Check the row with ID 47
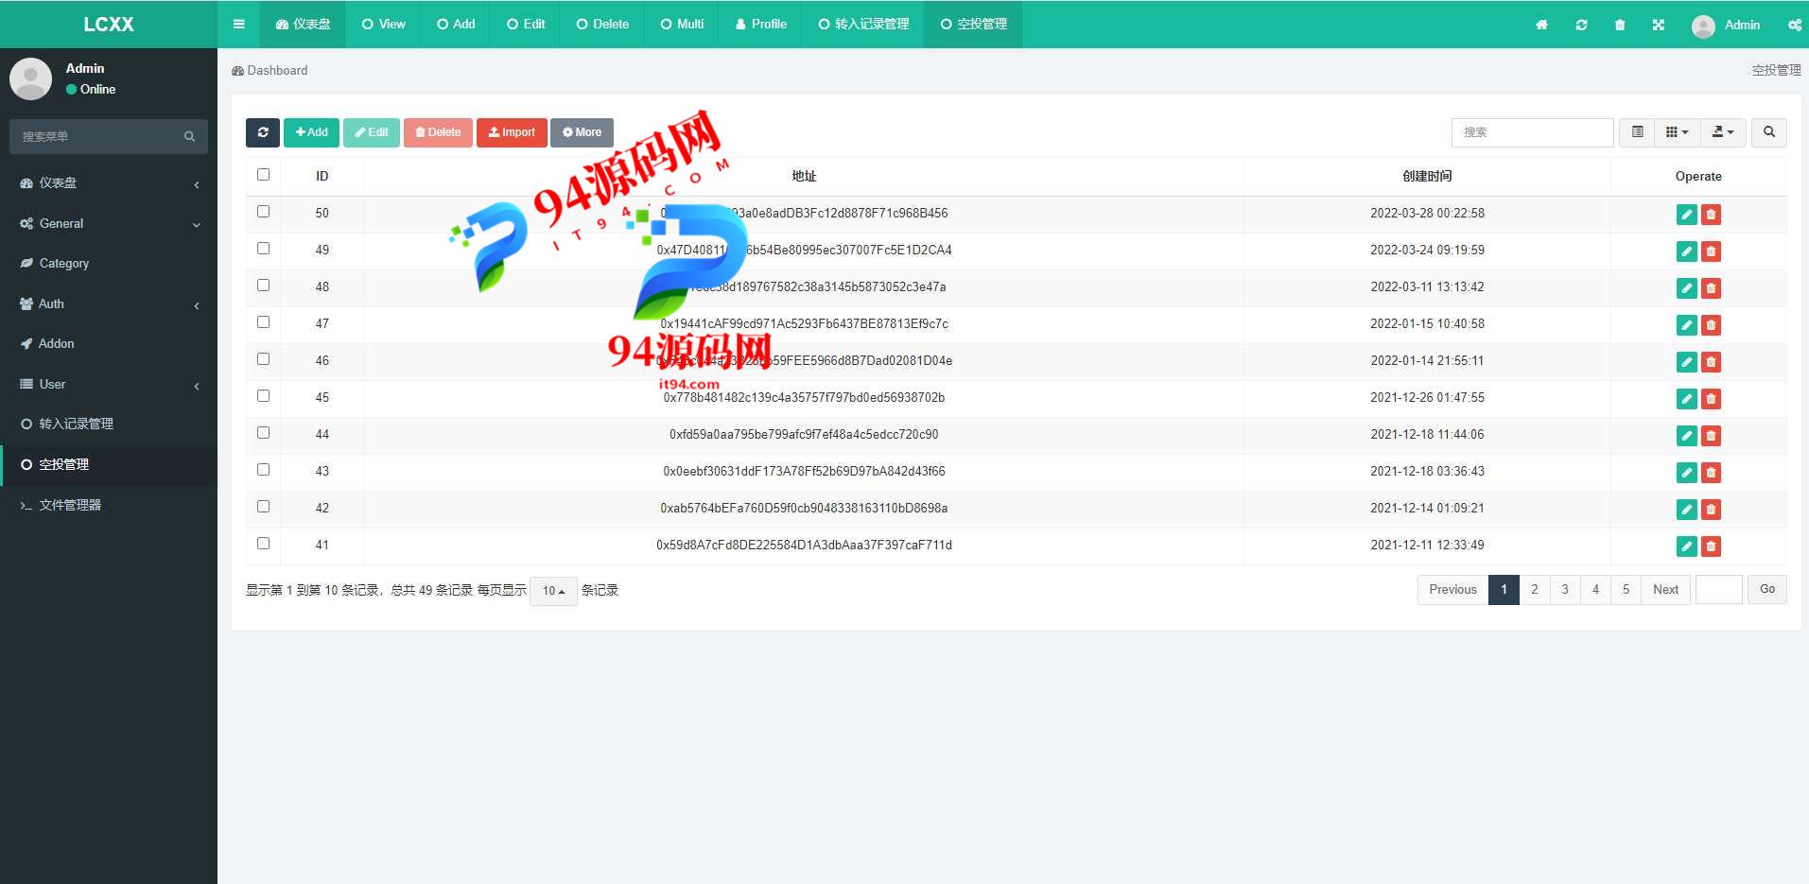 click(x=263, y=322)
